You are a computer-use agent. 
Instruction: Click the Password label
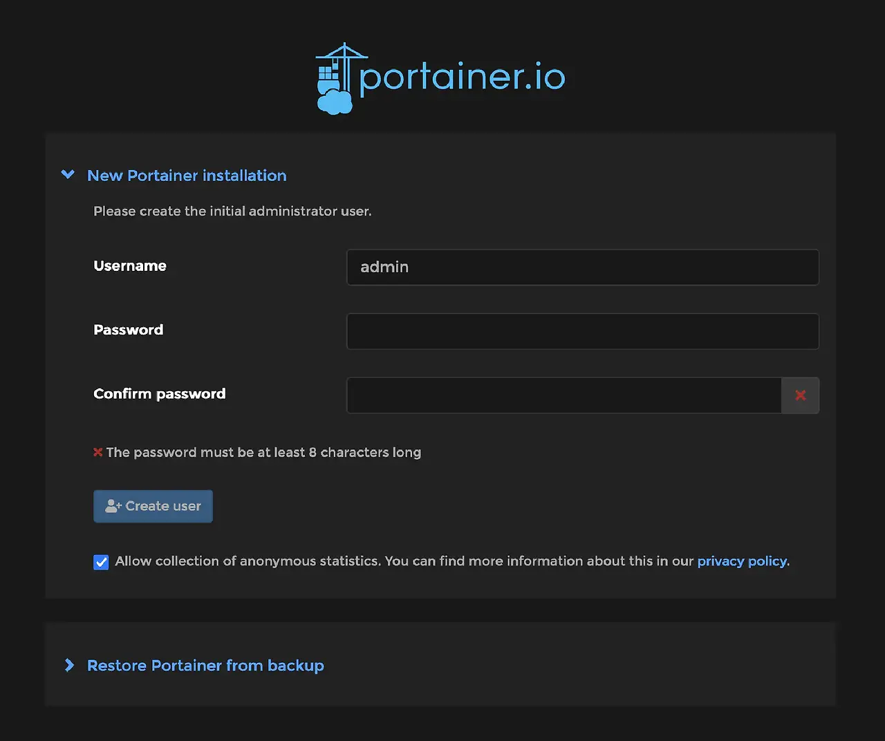129,330
